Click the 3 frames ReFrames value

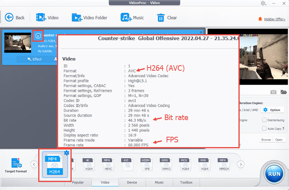(136, 91)
